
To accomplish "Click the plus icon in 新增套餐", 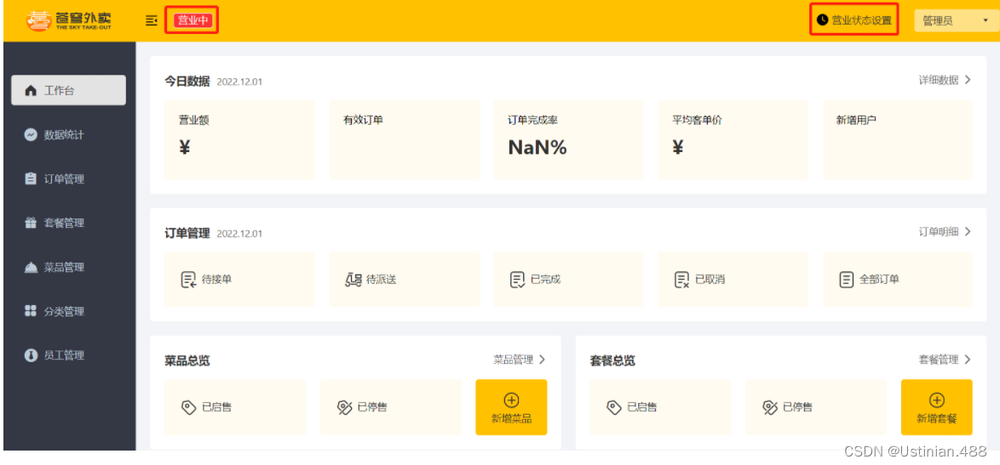I will point(937,400).
